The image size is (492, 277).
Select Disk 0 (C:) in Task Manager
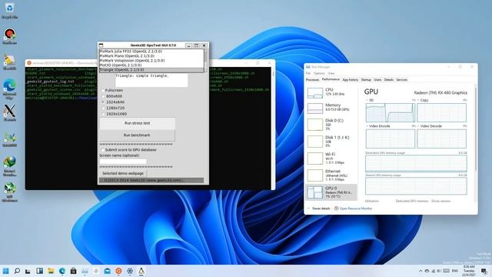coord(331,125)
